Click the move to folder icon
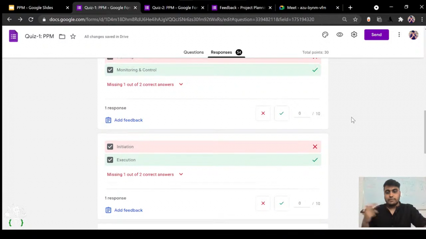The image size is (426, 239). [x=62, y=37]
